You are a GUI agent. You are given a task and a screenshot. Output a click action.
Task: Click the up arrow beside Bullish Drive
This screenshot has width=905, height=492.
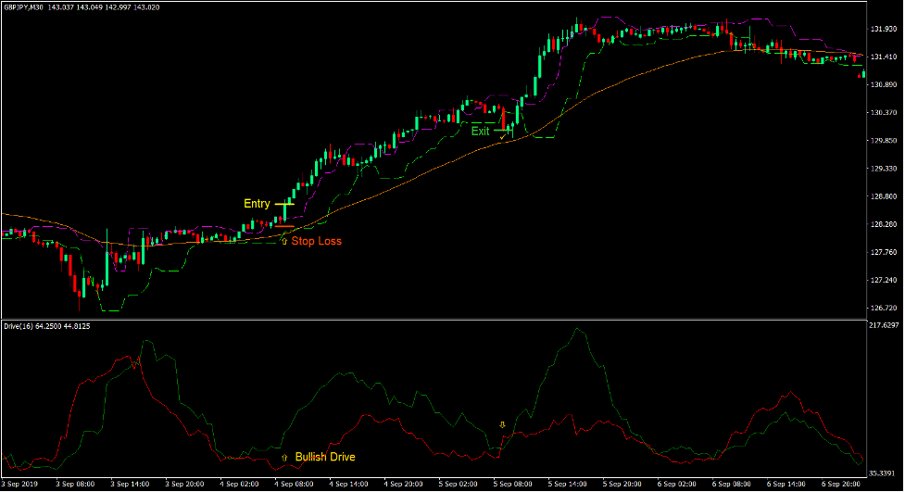(283, 457)
